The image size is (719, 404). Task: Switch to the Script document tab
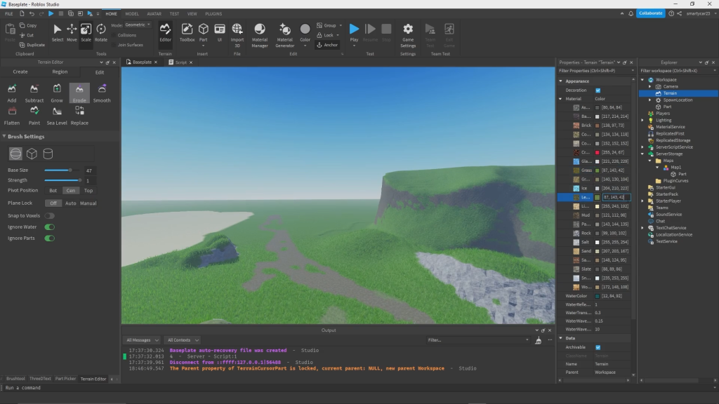coord(180,62)
